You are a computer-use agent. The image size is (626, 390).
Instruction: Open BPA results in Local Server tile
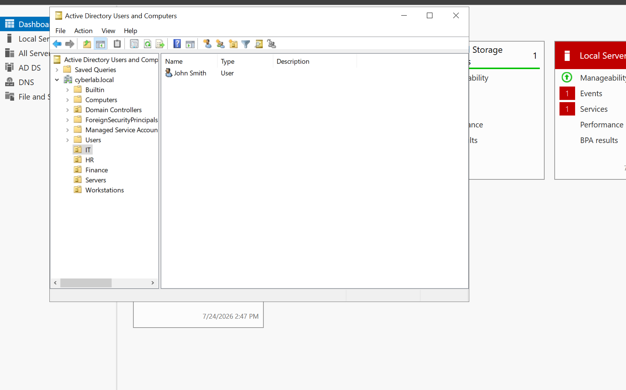(x=599, y=140)
